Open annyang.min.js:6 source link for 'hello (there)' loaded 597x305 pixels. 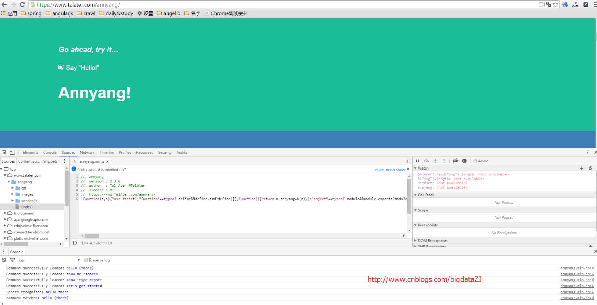[x=577, y=268]
